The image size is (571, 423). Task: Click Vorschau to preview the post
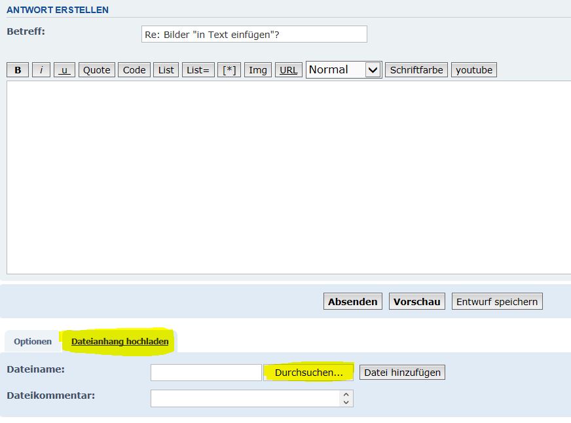[x=417, y=301]
